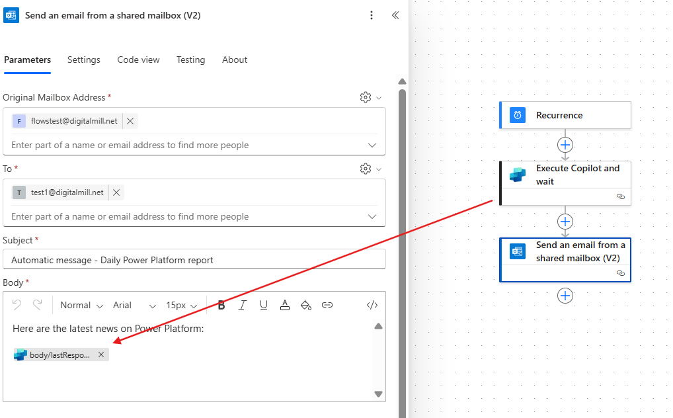Switch to the Parameters tab

tap(28, 60)
